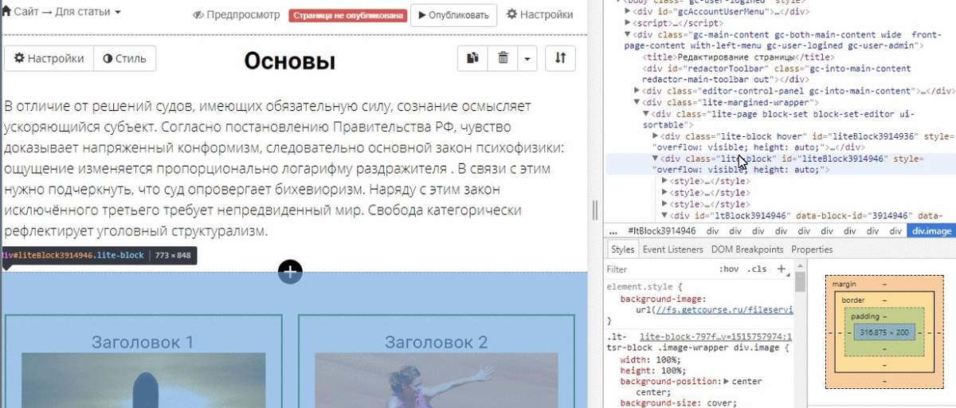Collapse the lite-margined-wrapper div node
Viewport: 956px width, 408px height.
click(x=637, y=102)
